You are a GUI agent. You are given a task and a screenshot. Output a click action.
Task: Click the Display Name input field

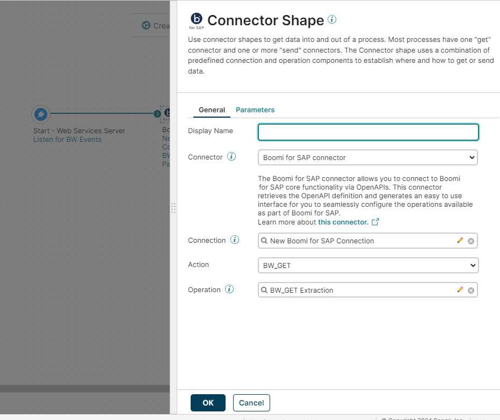coord(367,132)
